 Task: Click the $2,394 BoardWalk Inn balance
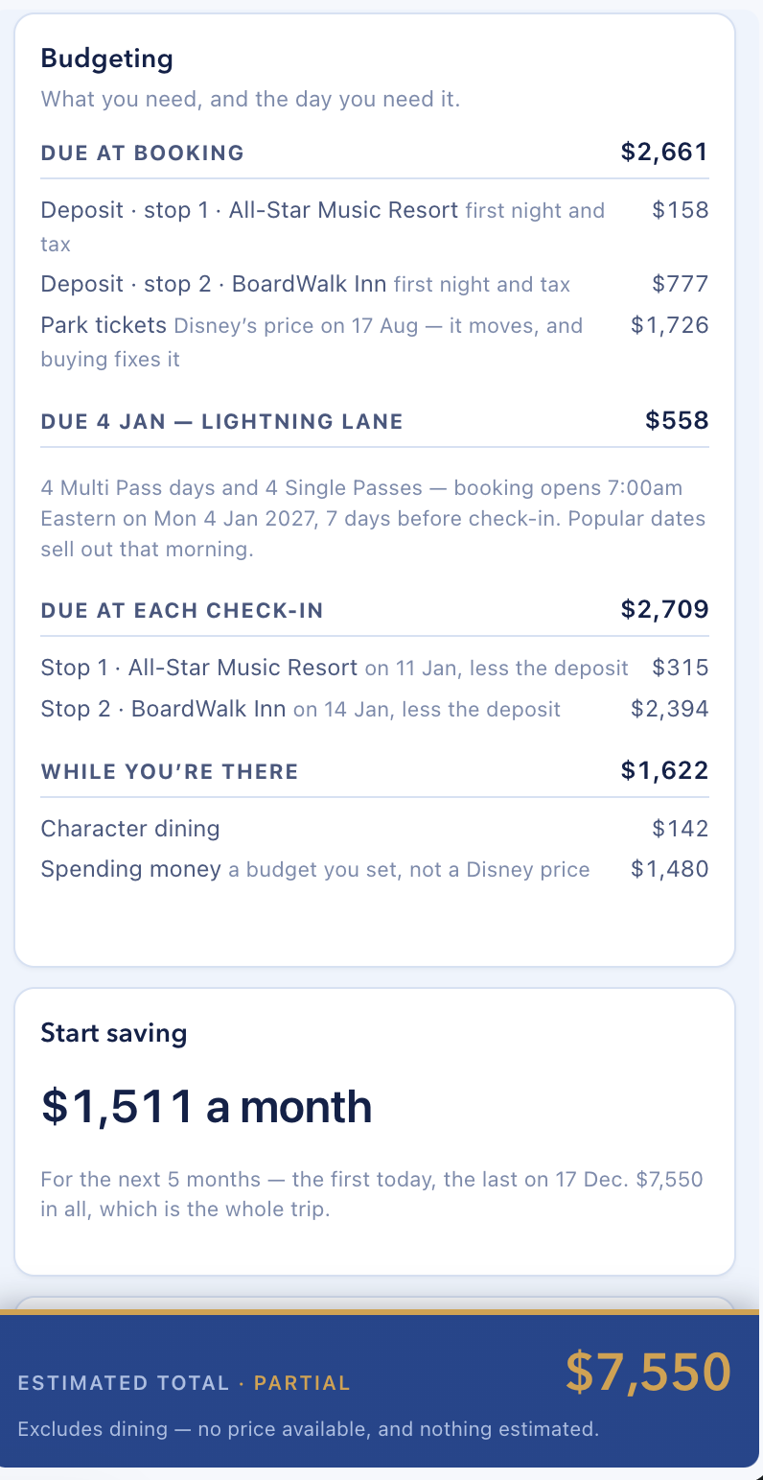[x=669, y=709]
